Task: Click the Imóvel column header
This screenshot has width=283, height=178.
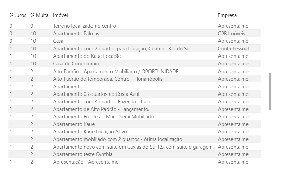Action: [x=60, y=15]
